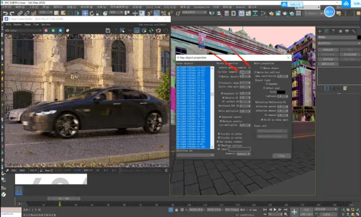The width and height of the screenshot is (361, 217).
Task: Toggle the Generate caustics checkbox
Action: (220, 117)
